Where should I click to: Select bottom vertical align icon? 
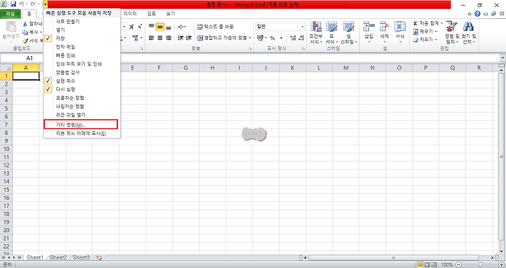coord(168,27)
